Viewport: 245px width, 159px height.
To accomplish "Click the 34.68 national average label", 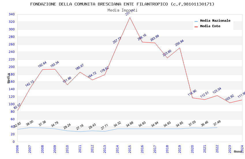I will 129,124.
